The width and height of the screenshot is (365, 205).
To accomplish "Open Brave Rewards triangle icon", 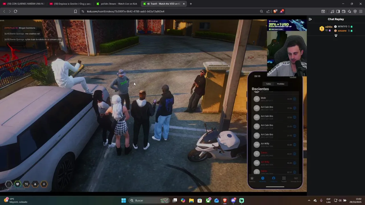I will [x=282, y=11].
